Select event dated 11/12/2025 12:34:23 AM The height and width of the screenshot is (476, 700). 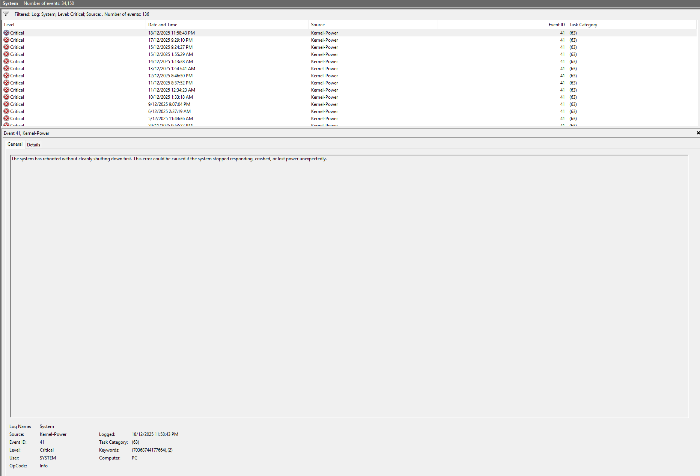coord(349,90)
